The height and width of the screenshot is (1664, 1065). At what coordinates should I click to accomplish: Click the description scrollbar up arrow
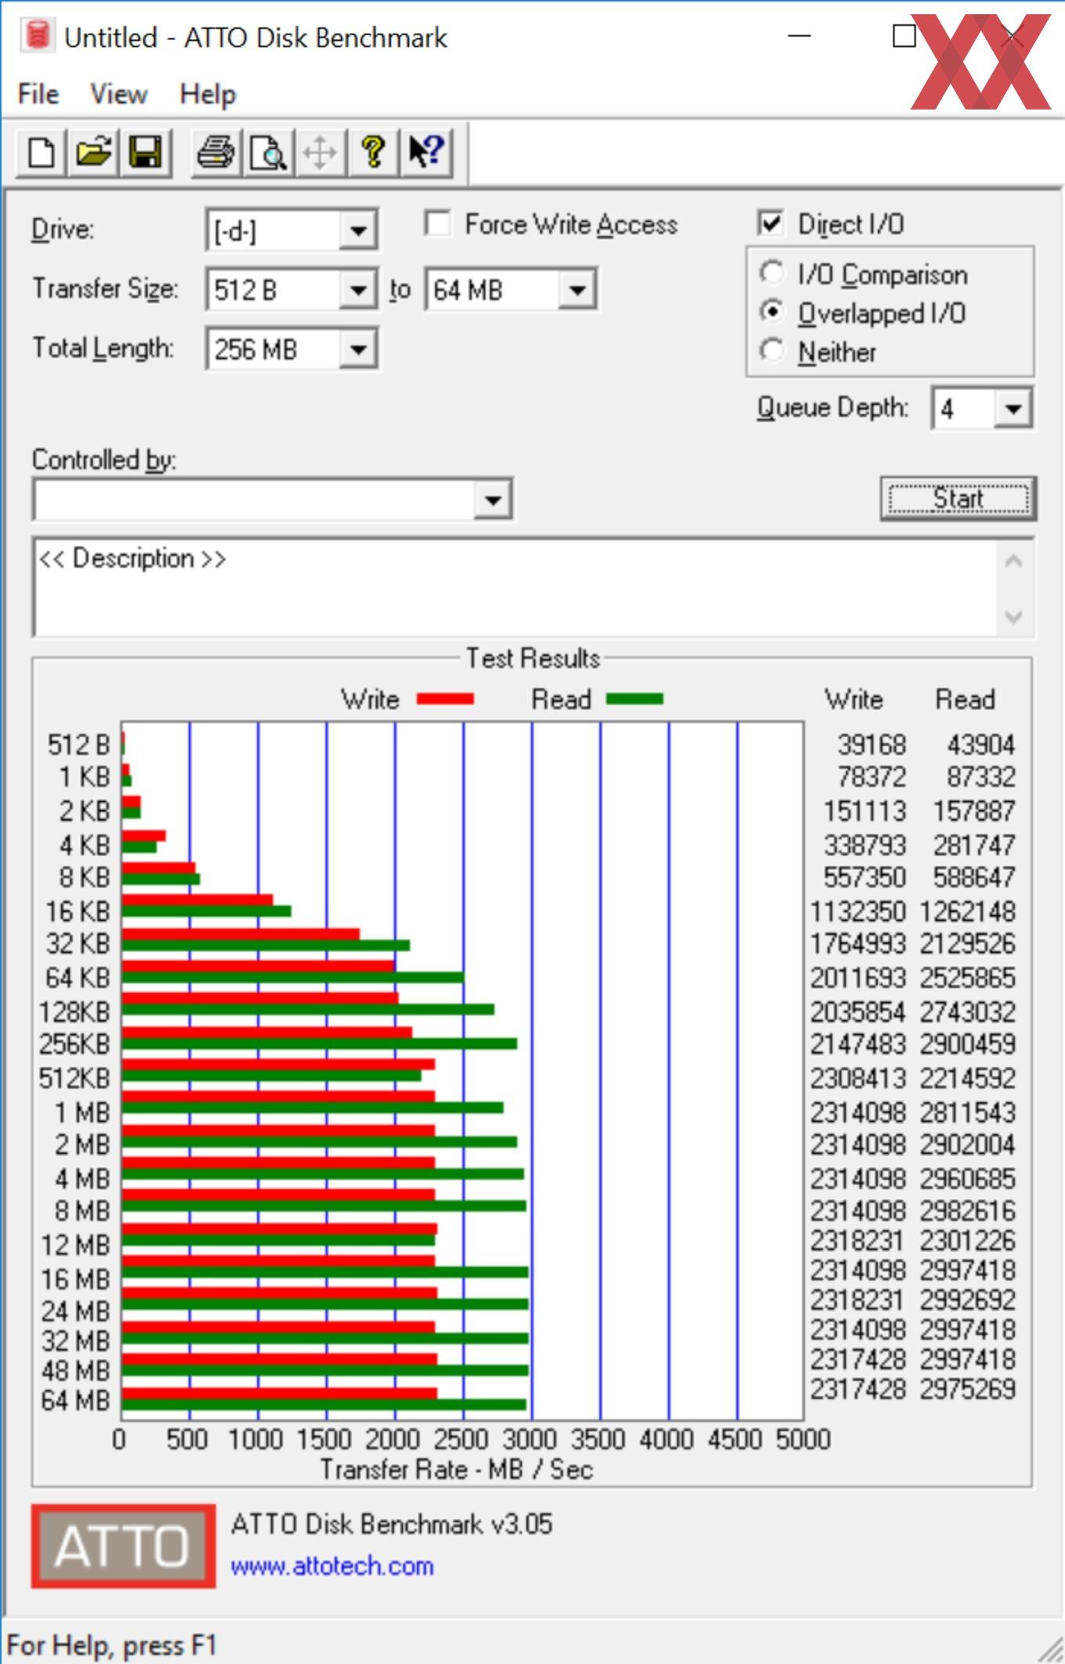click(1013, 561)
